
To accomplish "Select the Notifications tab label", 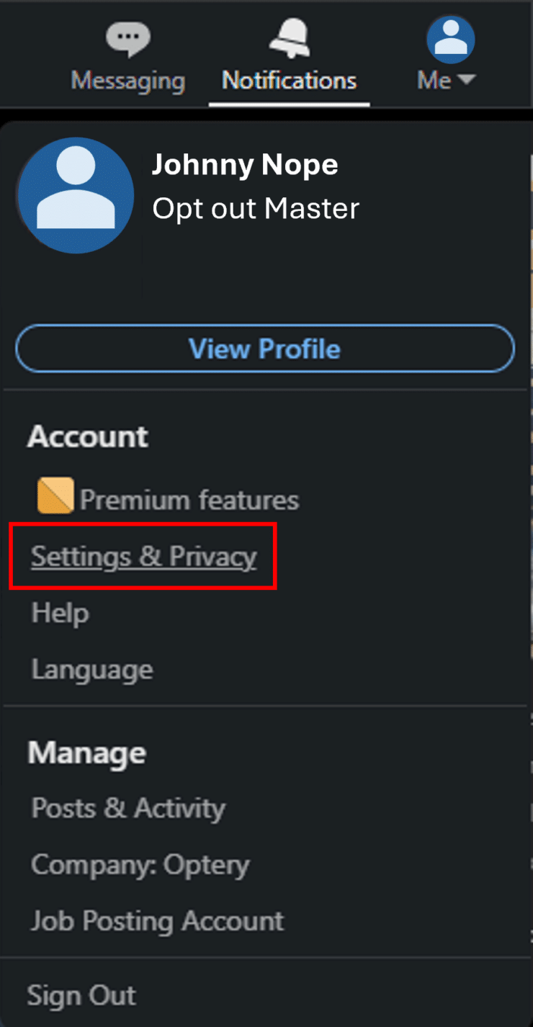I will [x=289, y=80].
